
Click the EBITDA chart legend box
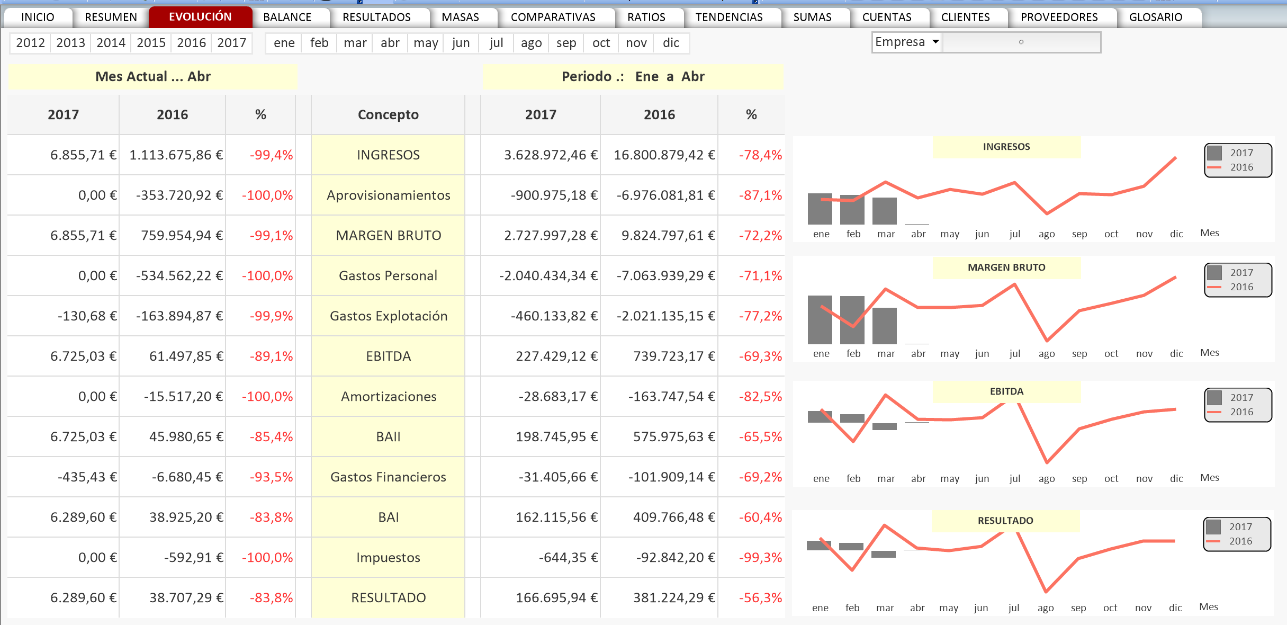(1238, 405)
